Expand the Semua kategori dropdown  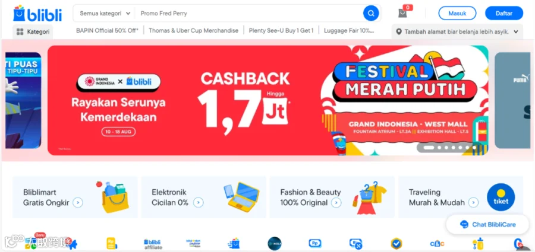[105, 14]
